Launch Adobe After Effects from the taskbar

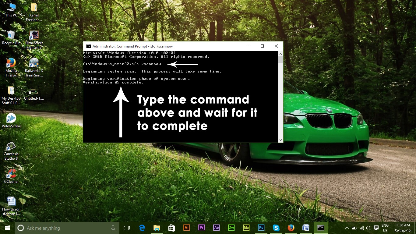click(216, 228)
